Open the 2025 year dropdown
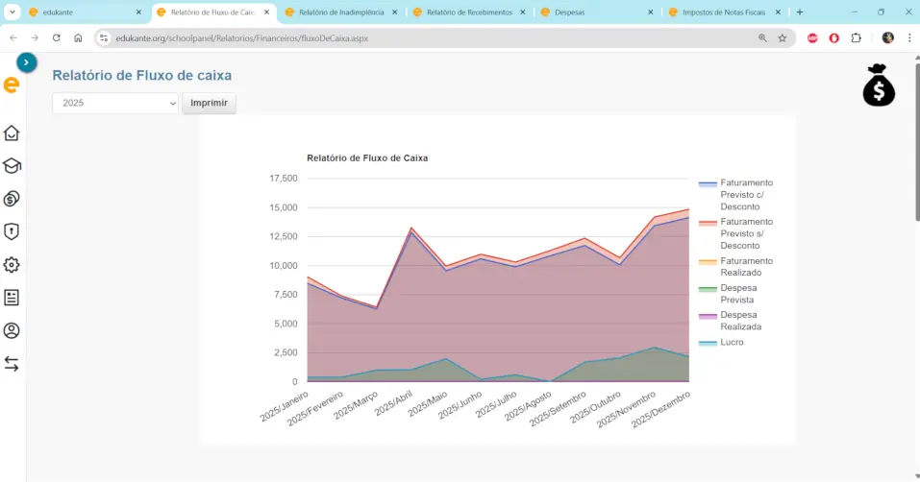This screenshot has height=482, width=920. click(x=115, y=103)
